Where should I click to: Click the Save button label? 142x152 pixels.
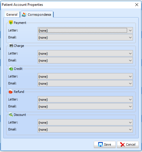[108, 144]
